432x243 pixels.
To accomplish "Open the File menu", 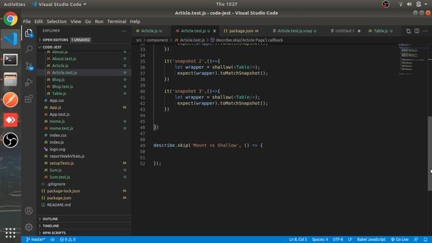I will (x=27, y=22).
